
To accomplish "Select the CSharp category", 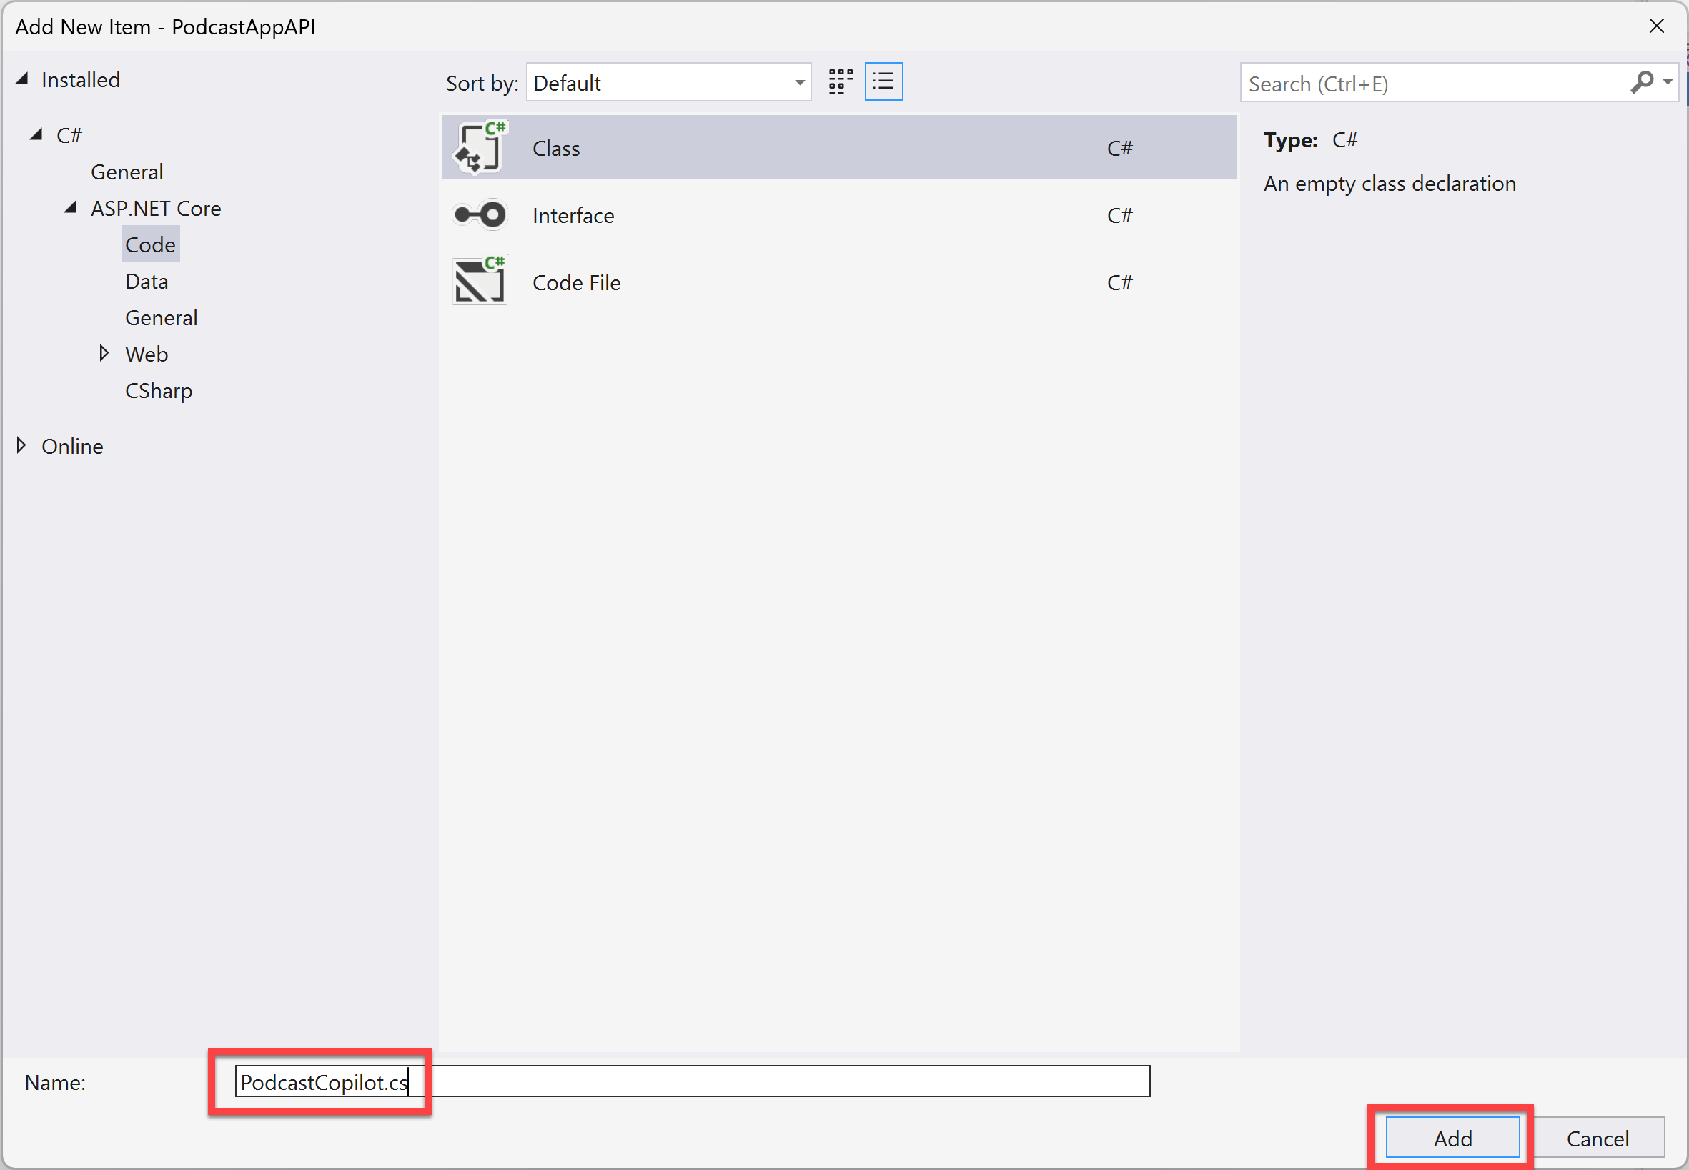I will pos(159,391).
